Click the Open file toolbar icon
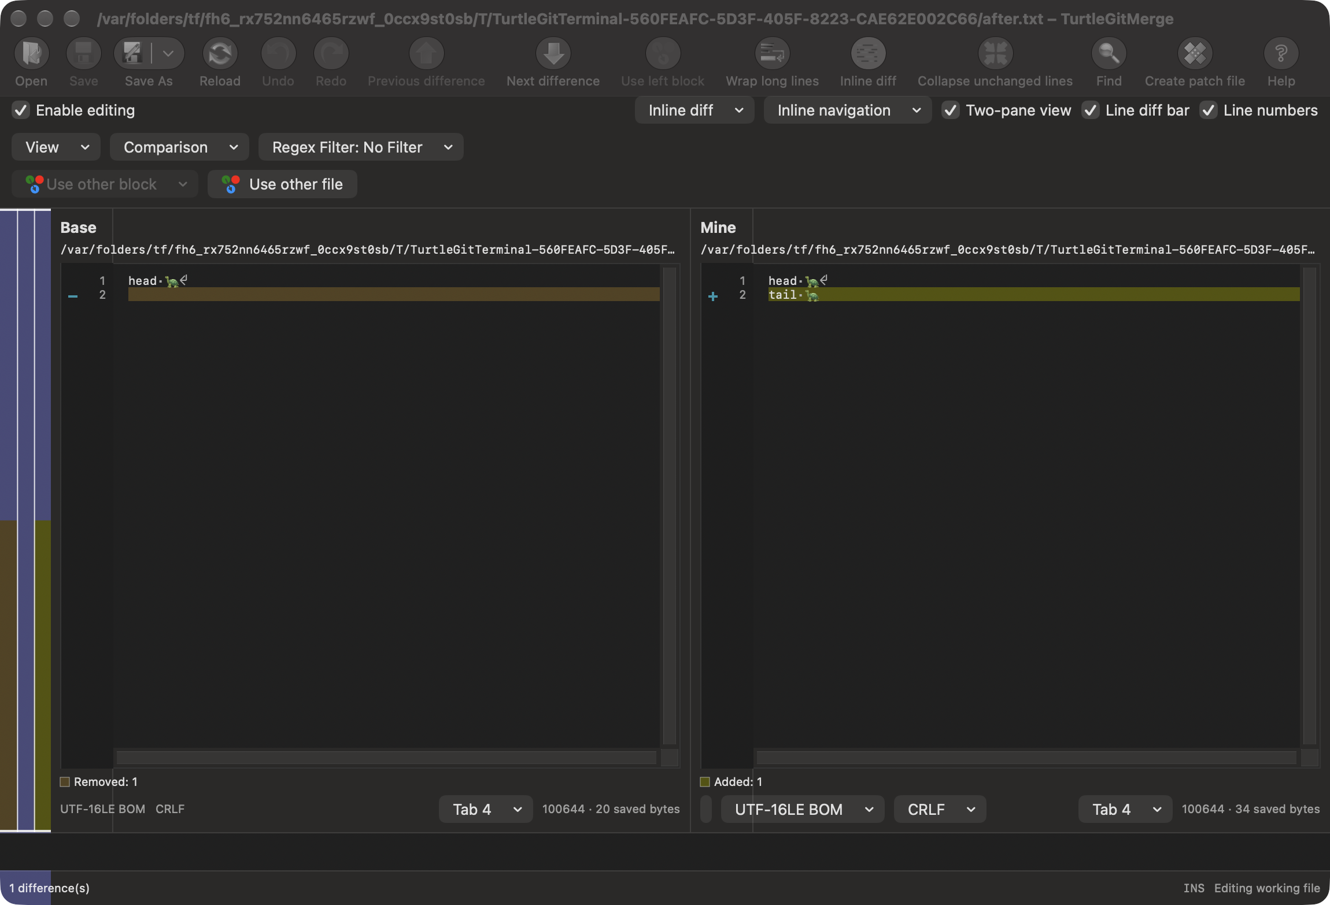Screen dimensions: 1330x905 coord(31,54)
